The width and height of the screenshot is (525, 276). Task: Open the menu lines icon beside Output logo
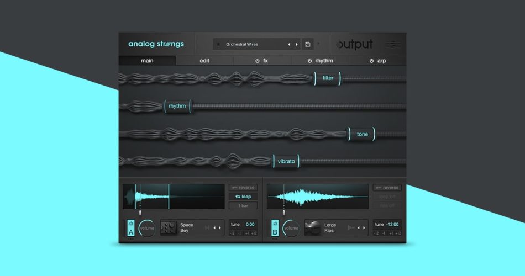393,44
